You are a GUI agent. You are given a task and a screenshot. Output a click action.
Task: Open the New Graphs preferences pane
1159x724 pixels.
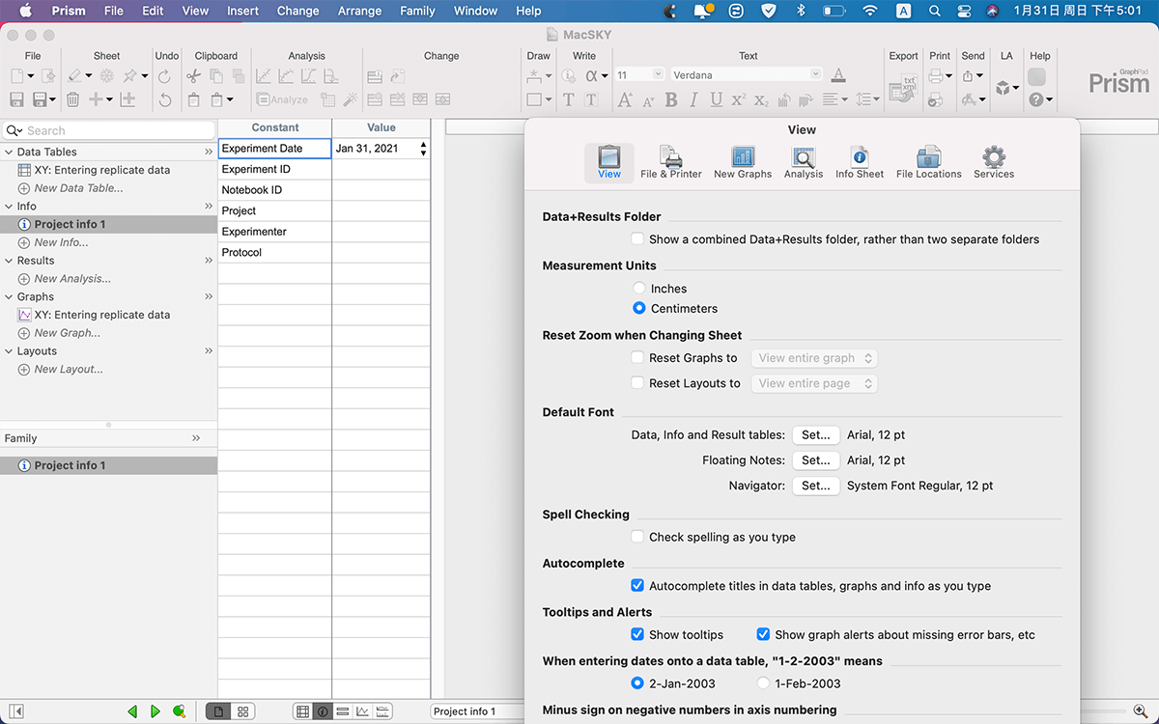click(x=743, y=162)
